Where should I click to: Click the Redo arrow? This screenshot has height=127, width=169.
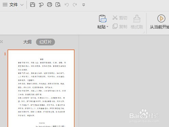coord(75,5)
